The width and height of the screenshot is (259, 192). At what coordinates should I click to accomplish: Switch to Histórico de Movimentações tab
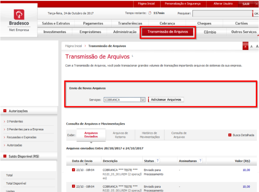coord(150,135)
